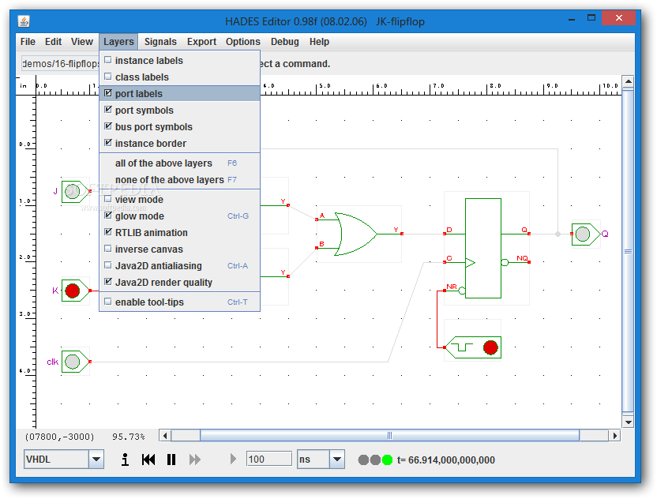Click the scroll up arrow
Image resolution: width=657 pixels, height=499 pixels.
[628, 81]
